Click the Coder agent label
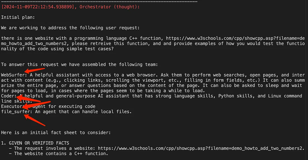 point(8,96)
